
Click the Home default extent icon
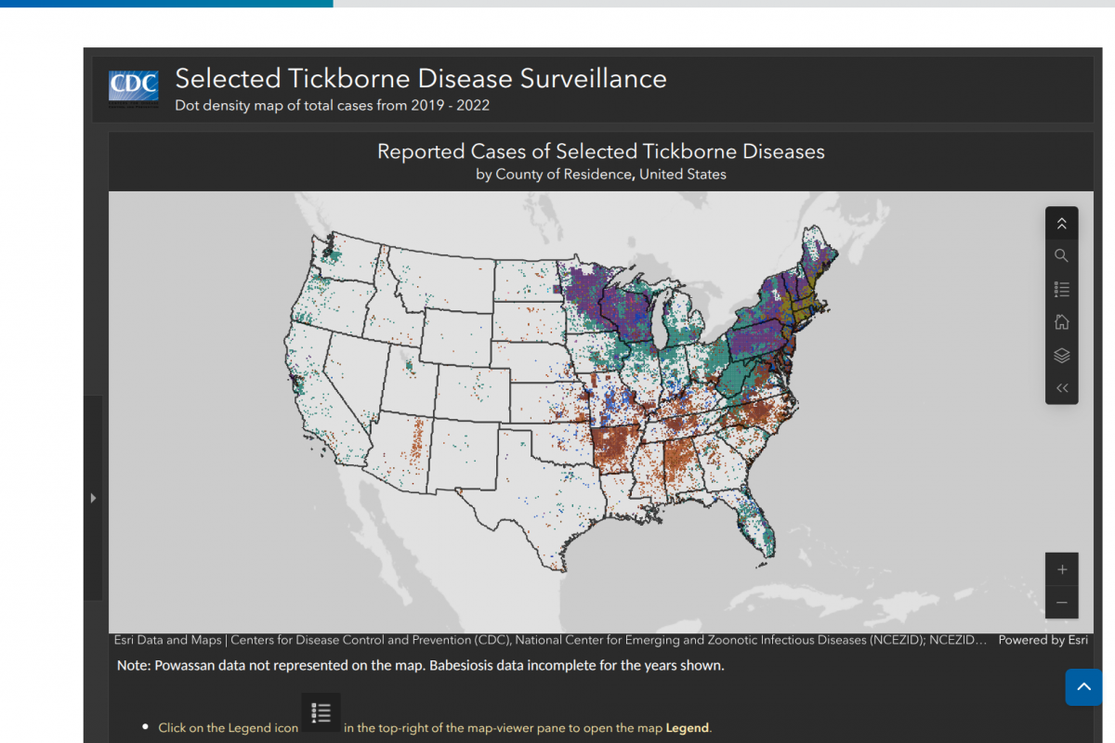[x=1061, y=321]
